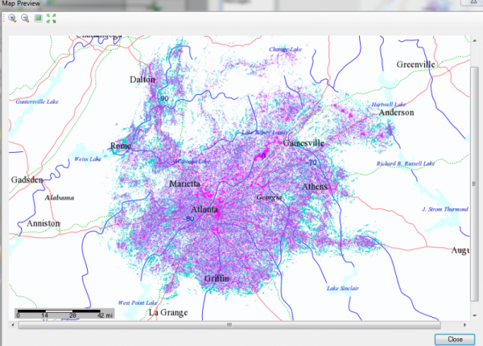Click the Gadsden city label
This screenshot has width=483, height=346.
click(x=27, y=179)
